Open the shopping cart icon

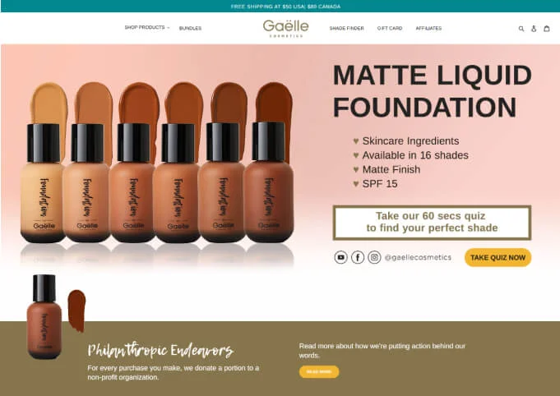[546, 28]
